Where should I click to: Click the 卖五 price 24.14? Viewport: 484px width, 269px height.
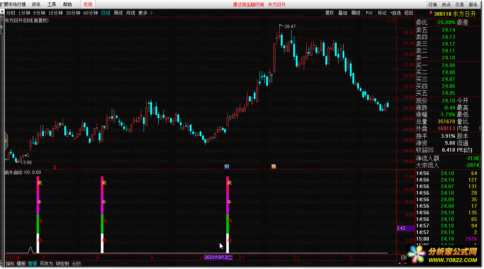448,30
